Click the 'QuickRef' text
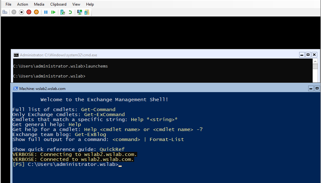 [x=112, y=149]
